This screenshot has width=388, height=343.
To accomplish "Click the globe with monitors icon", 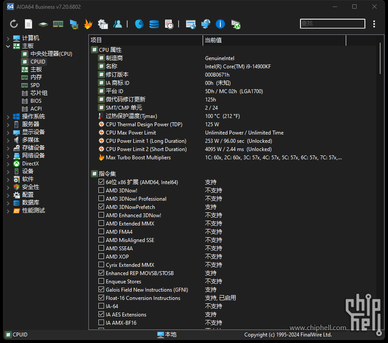I will tap(206, 24).
